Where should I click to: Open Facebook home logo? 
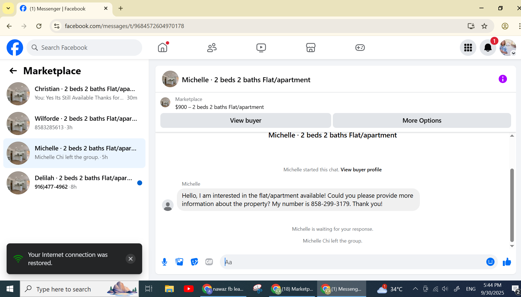point(15,48)
